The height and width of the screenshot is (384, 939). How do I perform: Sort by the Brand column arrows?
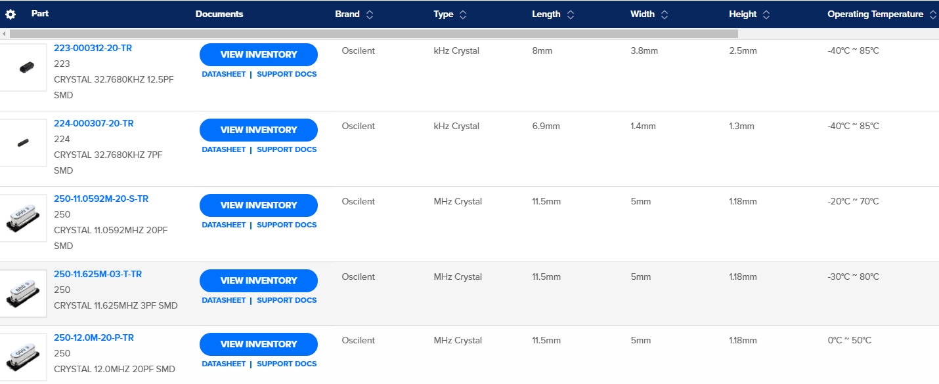click(x=370, y=14)
